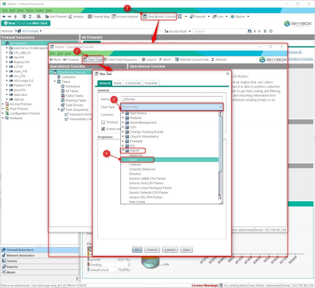
Task: Switch to Network Assurance workspace
Action: pyautogui.click(x=40, y=255)
